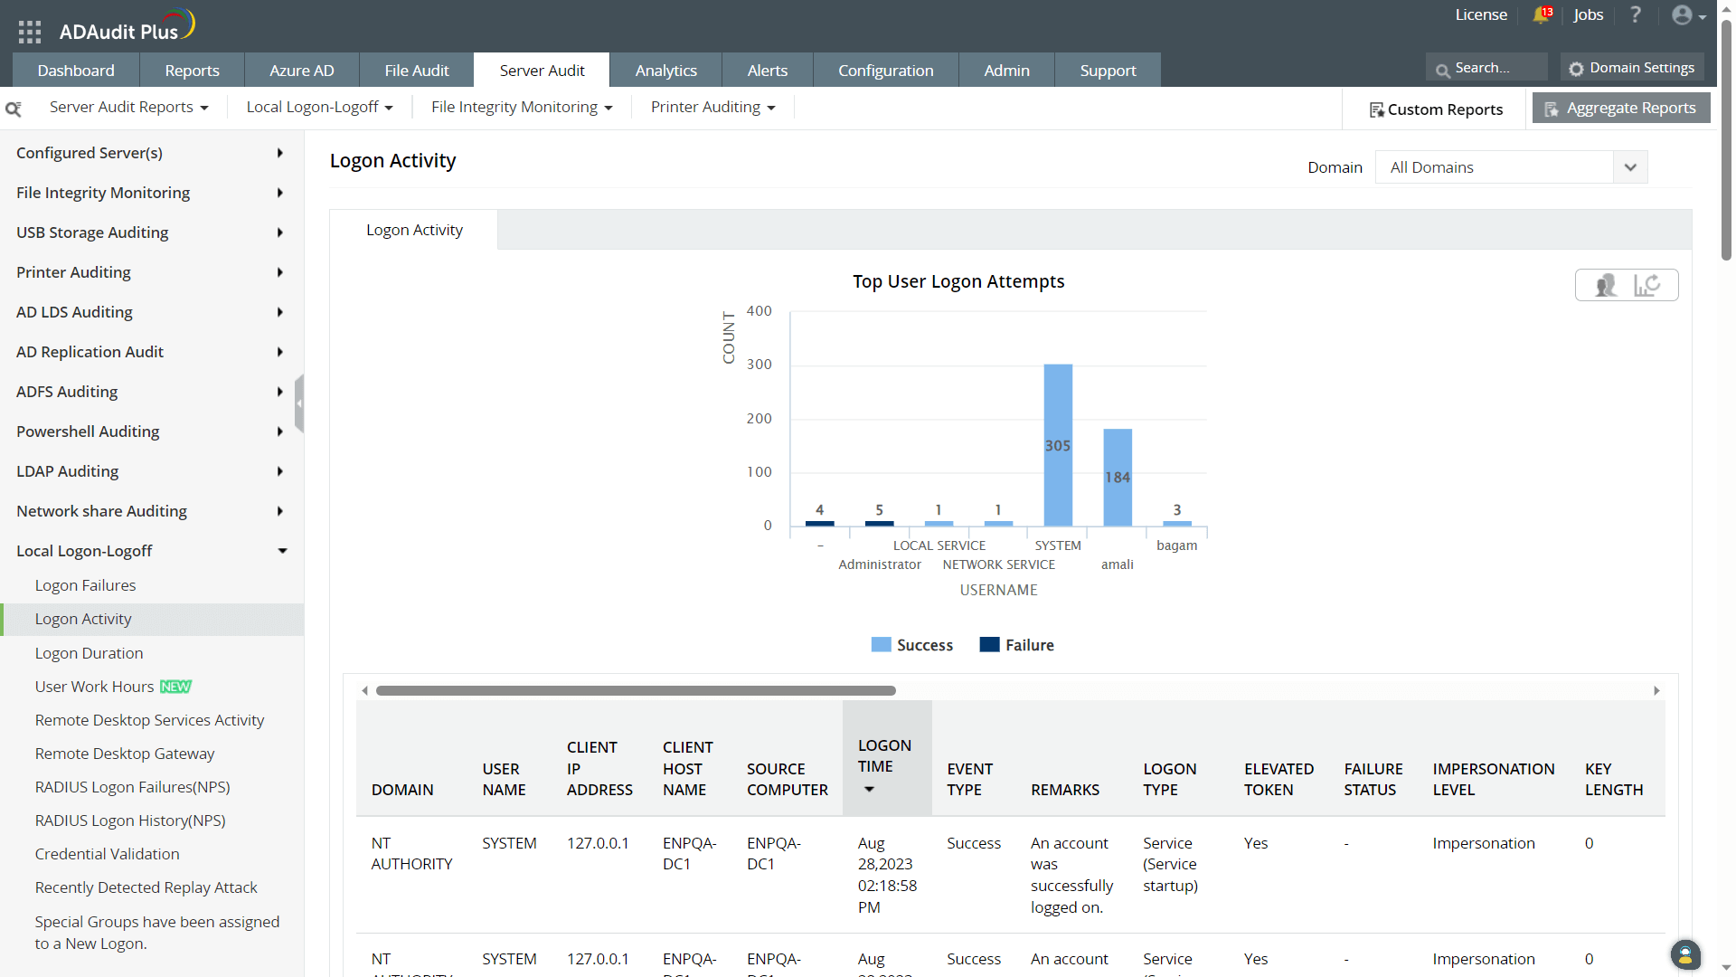This screenshot has height=977, width=1736.
Task: Click the chart refresh graph icon
Action: tap(1647, 285)
